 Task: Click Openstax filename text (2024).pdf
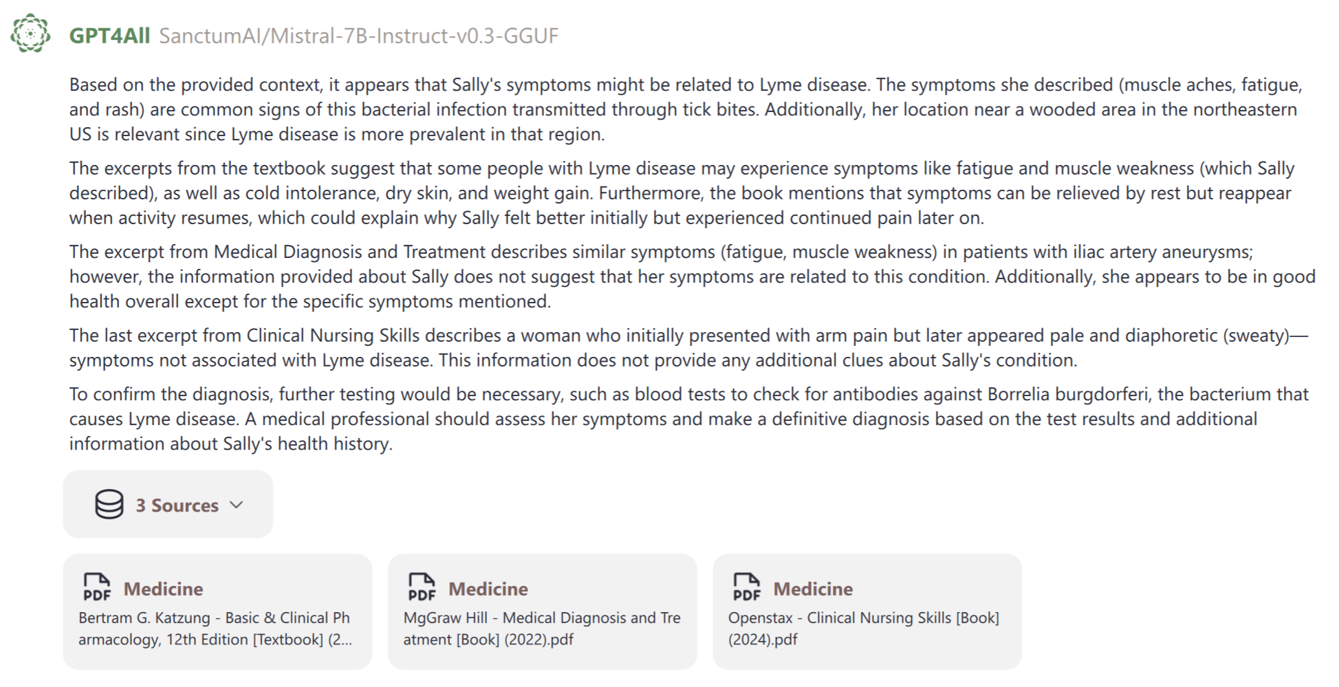(x=763, y=640)
